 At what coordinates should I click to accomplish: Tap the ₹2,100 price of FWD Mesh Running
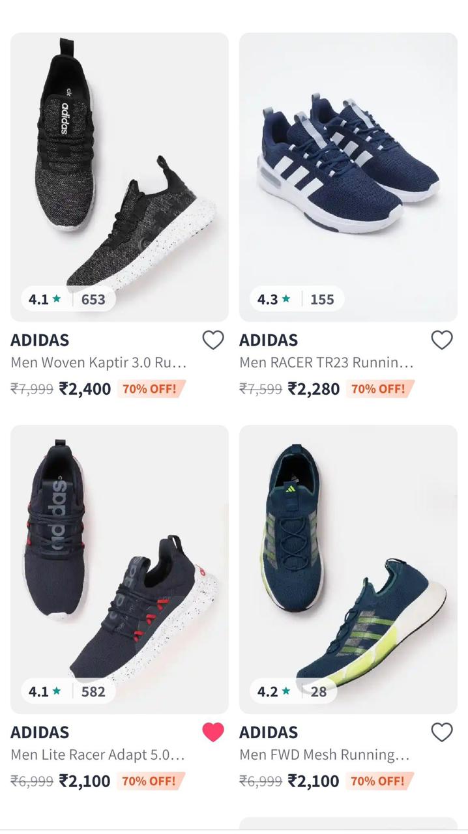(314, 781)
